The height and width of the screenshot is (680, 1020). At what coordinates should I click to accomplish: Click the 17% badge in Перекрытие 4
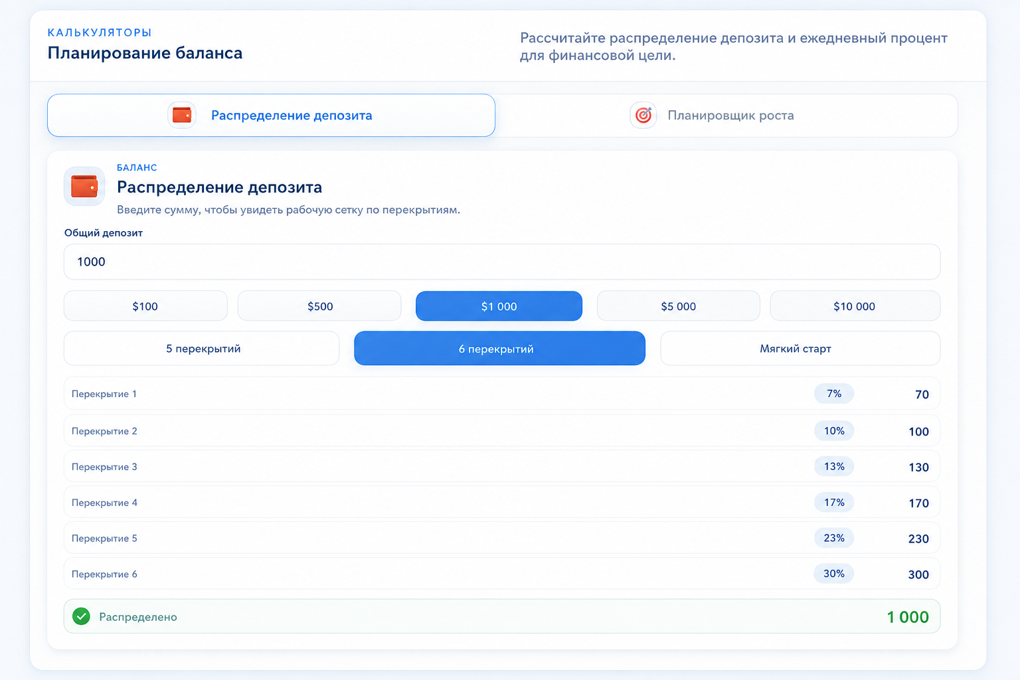(x=834, y=503)
